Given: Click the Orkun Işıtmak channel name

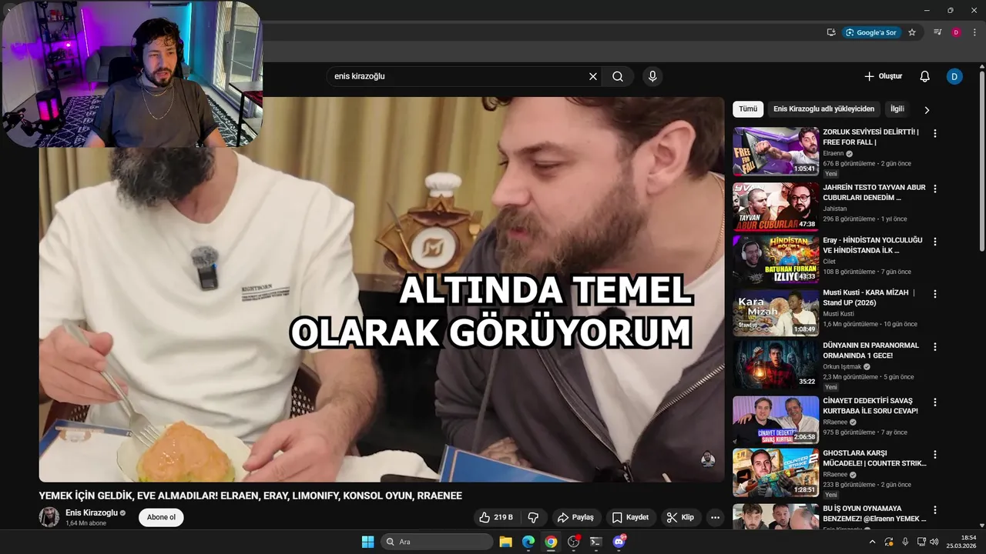Looking at the screenshot, I should [842, 367].
